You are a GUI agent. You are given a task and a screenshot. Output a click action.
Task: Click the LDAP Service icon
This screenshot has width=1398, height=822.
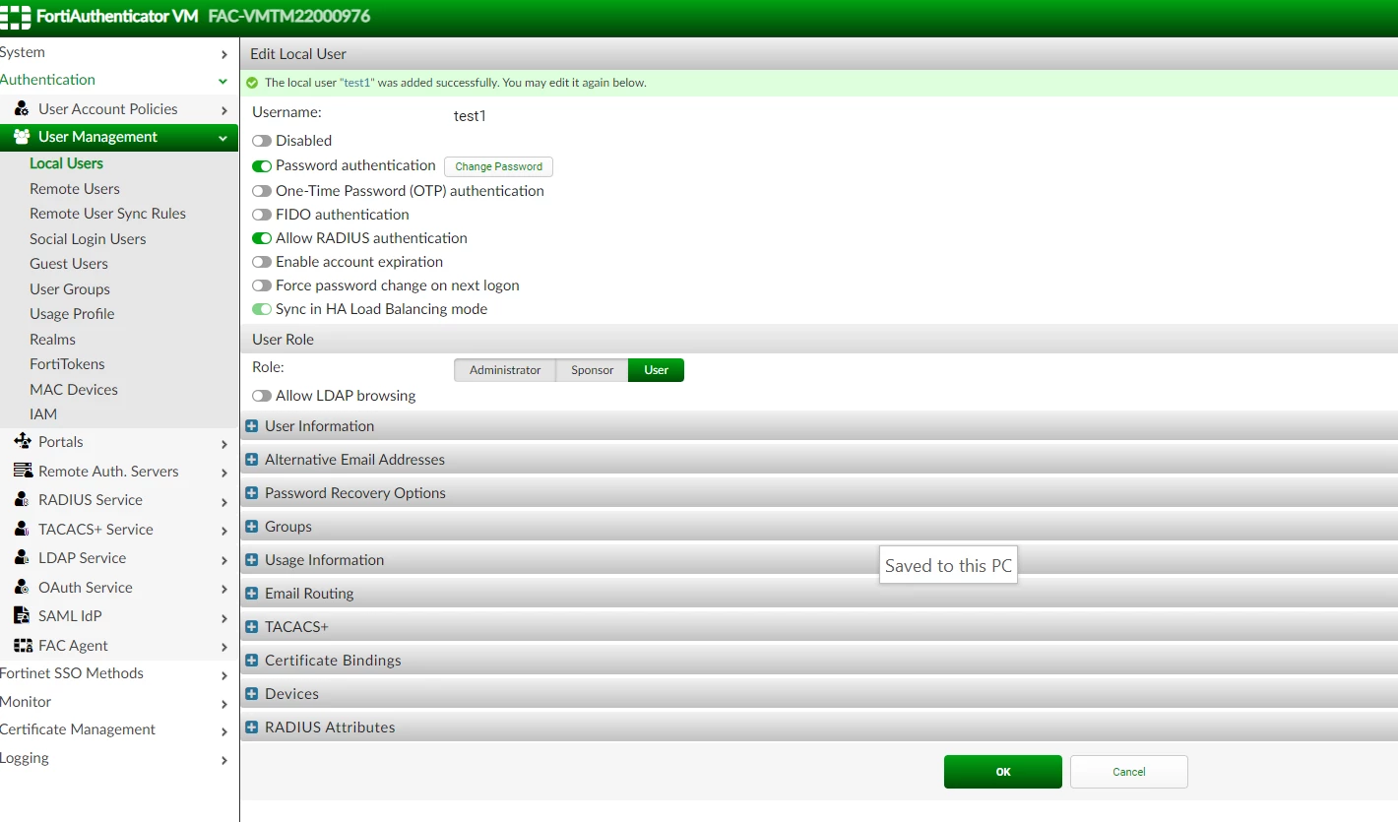coord(22,557)
